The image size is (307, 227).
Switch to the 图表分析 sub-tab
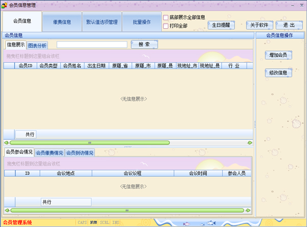[x=37, y=46]
